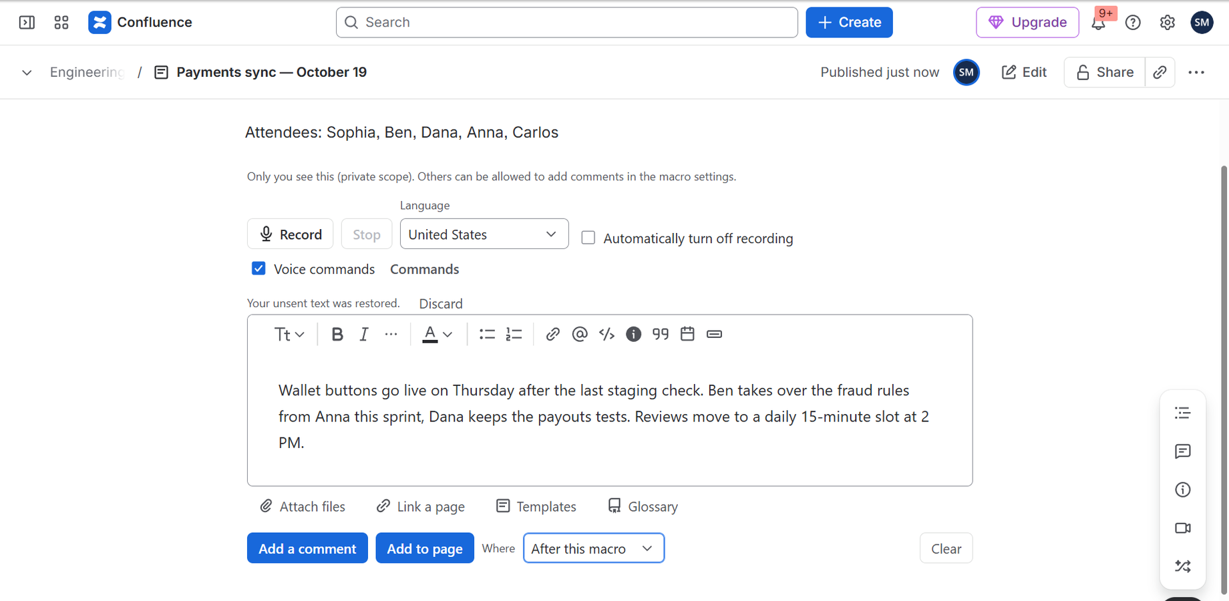Expand the breadcrumb chevron beside Engineering

click(27, 72)
